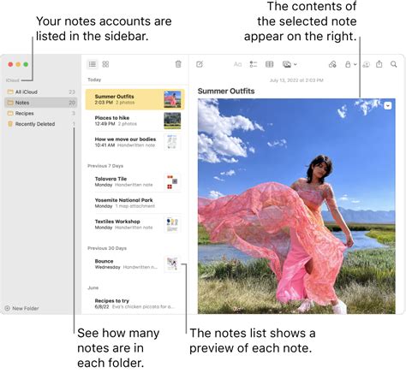The height and width of the screenshot is (373, 406).
Task: Click the green full-screen window button
Action: coord(26,64)
